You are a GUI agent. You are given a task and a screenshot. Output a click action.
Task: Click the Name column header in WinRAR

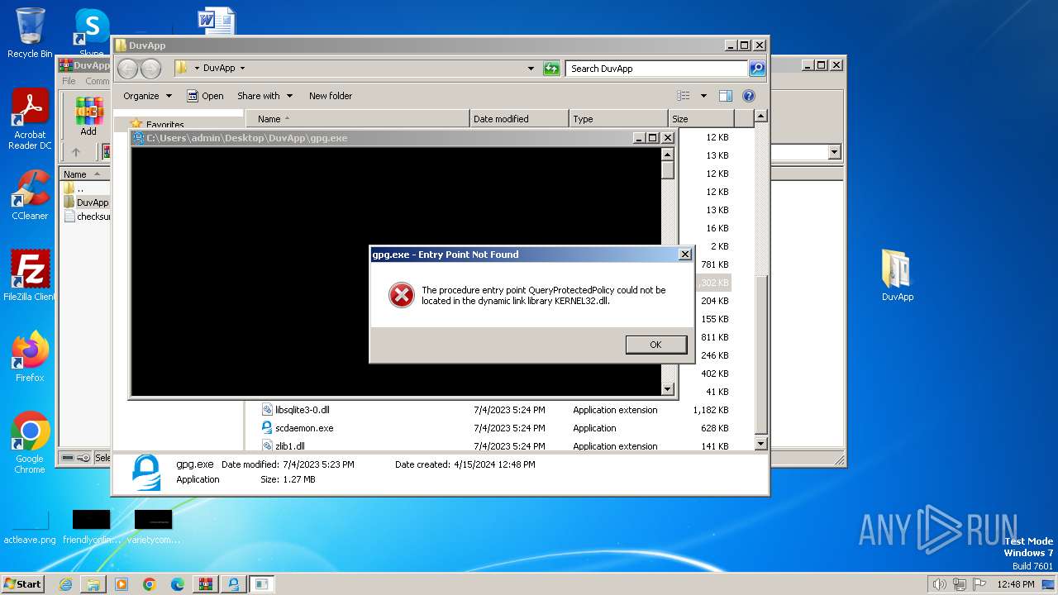coord(84,174)
